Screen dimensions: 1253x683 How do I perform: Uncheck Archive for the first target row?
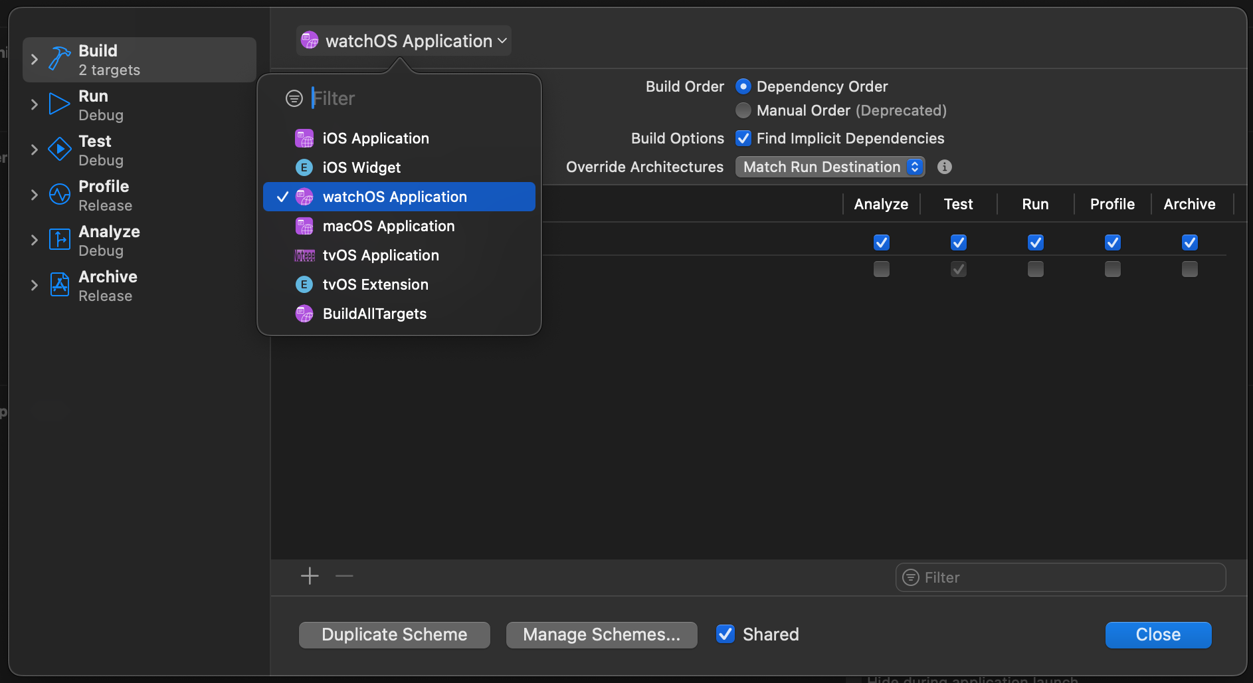click(x=1190, y=243)
